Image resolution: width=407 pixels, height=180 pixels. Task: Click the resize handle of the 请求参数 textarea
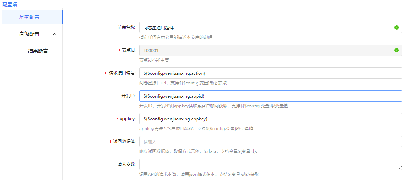[400, 168]
